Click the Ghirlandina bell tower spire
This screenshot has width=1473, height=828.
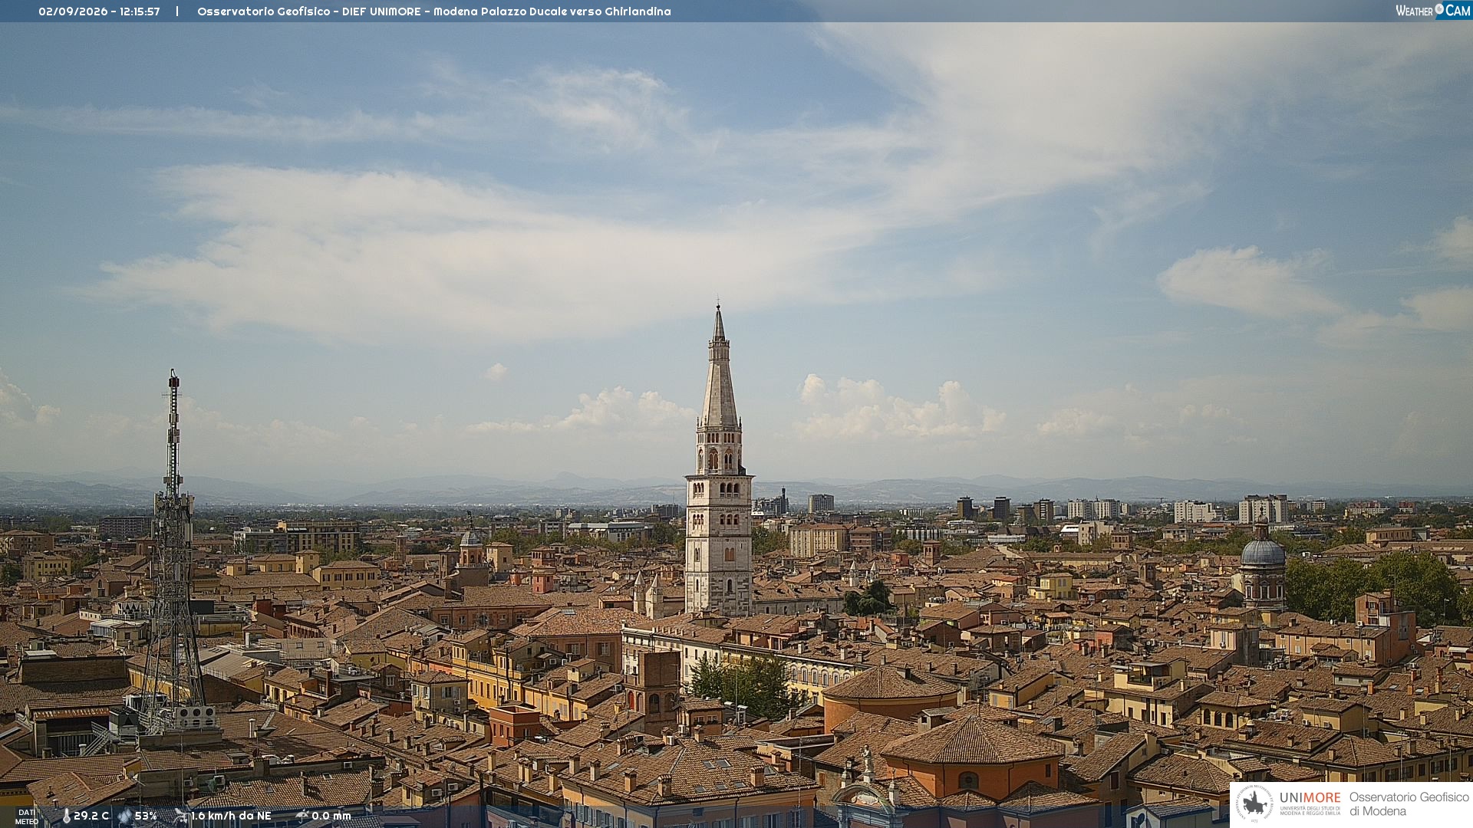pyautogui.click(x=719, y=368)
